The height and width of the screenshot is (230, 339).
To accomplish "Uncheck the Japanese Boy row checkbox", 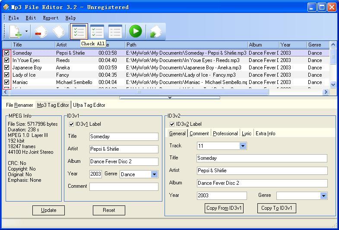I will pyautogui.click(x=6, y=68).
